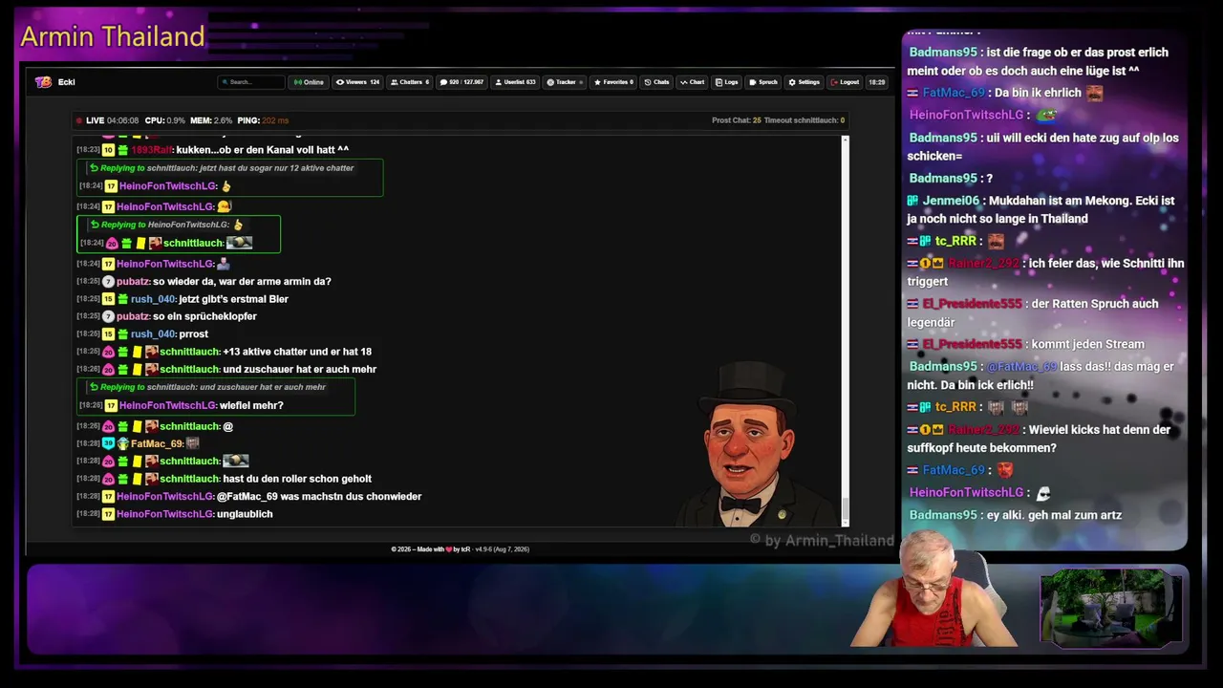Click username 1893Ralf in the chat log
1223x688 pixels.
coord(152,150)
